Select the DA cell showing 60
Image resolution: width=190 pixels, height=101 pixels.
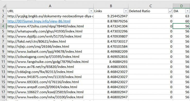click(182, 21)
